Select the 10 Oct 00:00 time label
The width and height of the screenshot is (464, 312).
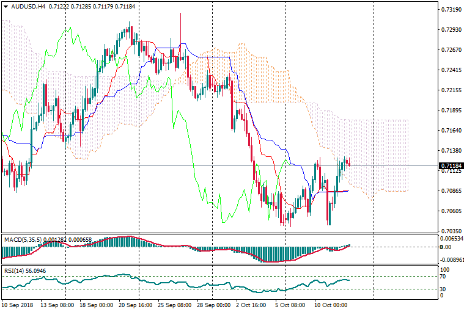pos(331,304)
